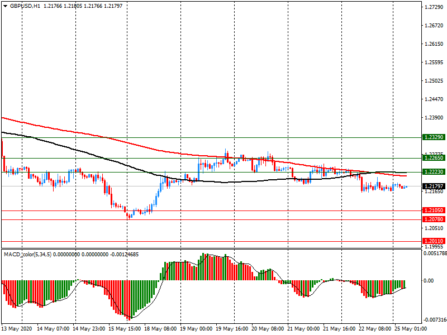
Task: Click the 1.27290 value on price scale
Action: (x=434, y=7)
